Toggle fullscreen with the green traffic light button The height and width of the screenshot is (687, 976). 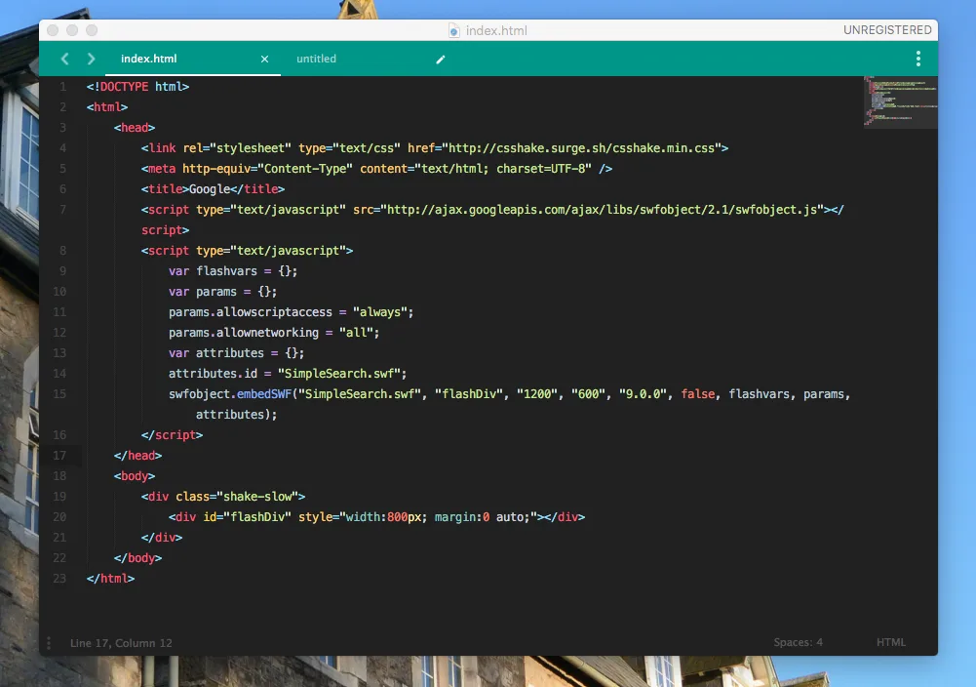89,29
